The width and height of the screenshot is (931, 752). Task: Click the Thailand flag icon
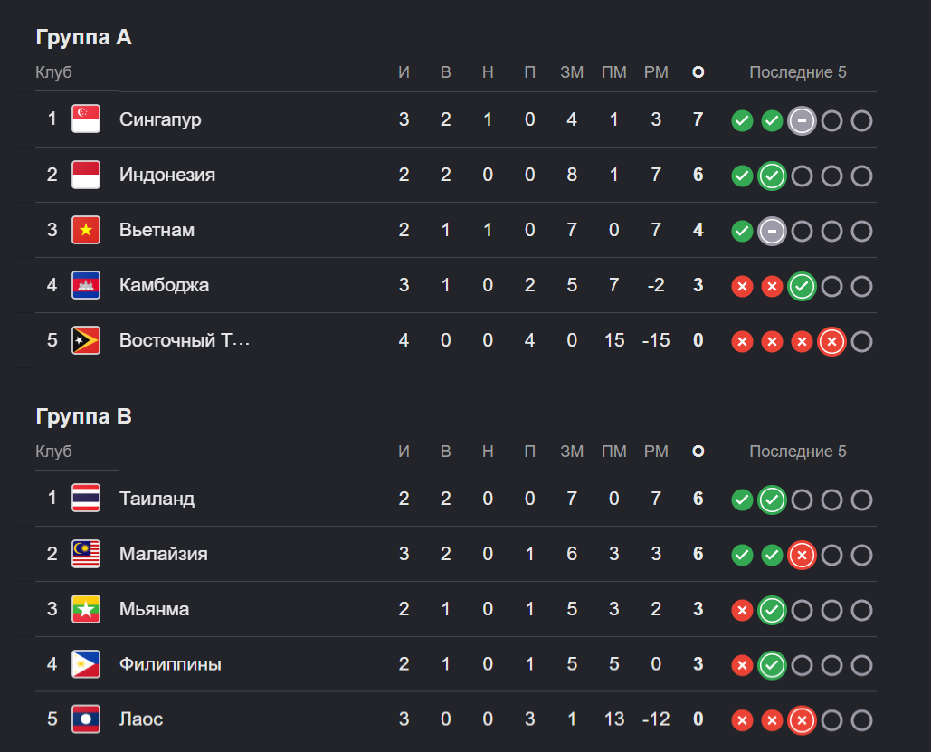pyautogui.click(x=85, y=499)
